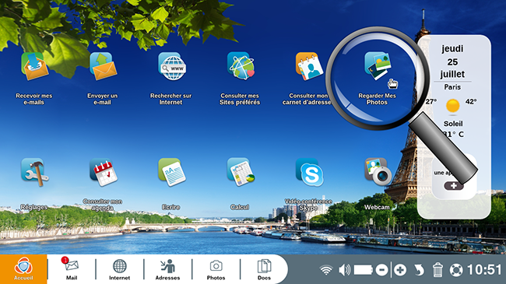506x284 pixels.
Task: Open Photos in bottom bar
Action: 216,269
